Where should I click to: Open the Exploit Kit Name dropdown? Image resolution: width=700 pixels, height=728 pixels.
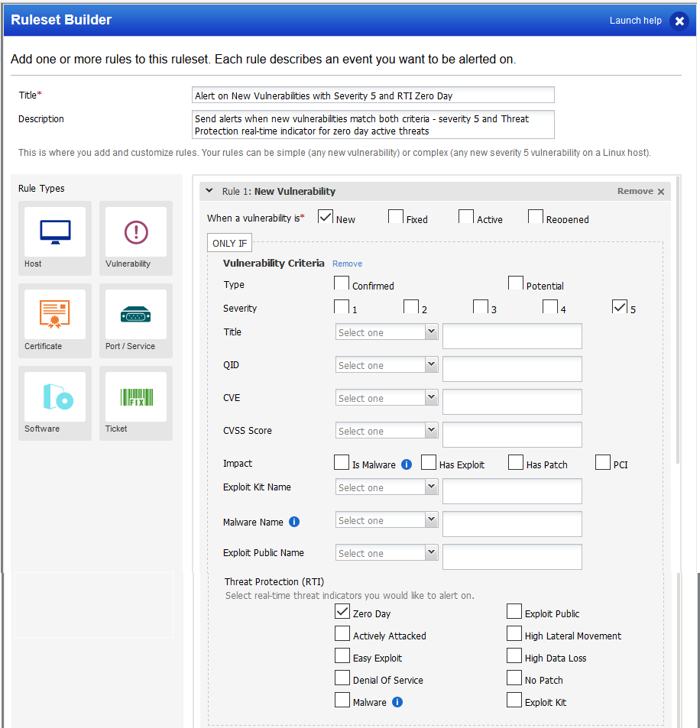click(x=387, y=487)
